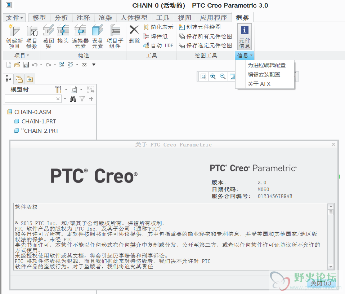The width and height of the screenshot is (345, 294).
Task: Click the undo arrow icon
Action: (35, 65)
